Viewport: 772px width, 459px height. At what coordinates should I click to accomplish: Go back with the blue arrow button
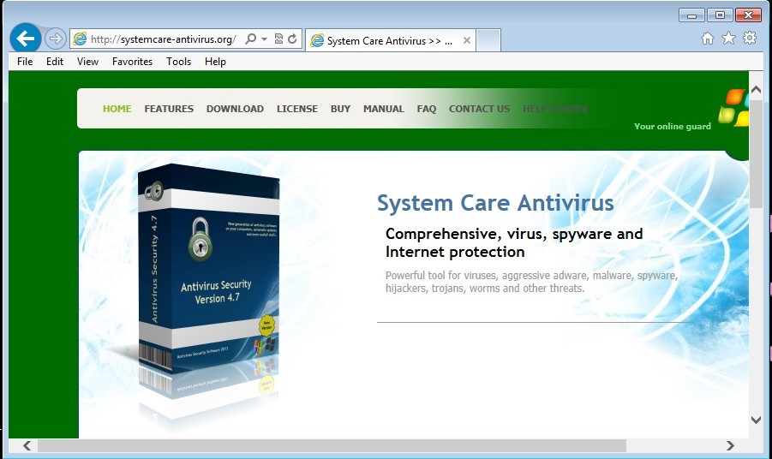coord(25,38)
